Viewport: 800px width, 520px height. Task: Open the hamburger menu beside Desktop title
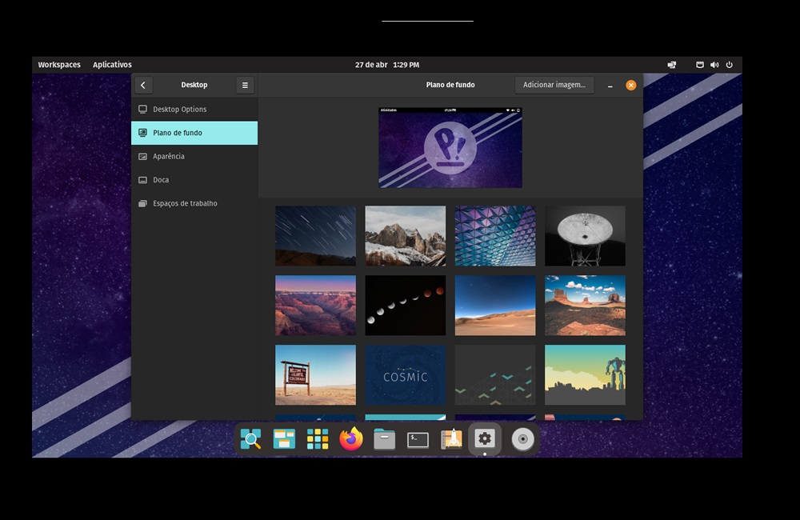click(x=245, y=85)
